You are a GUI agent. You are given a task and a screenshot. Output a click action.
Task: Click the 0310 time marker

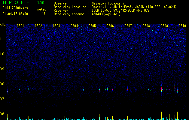(x=182, y=26)
